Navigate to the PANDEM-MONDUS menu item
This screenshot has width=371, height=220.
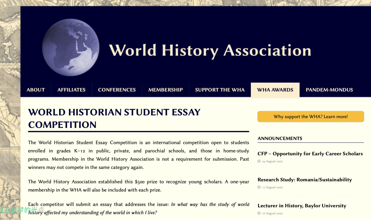click(x=329, y=90)
